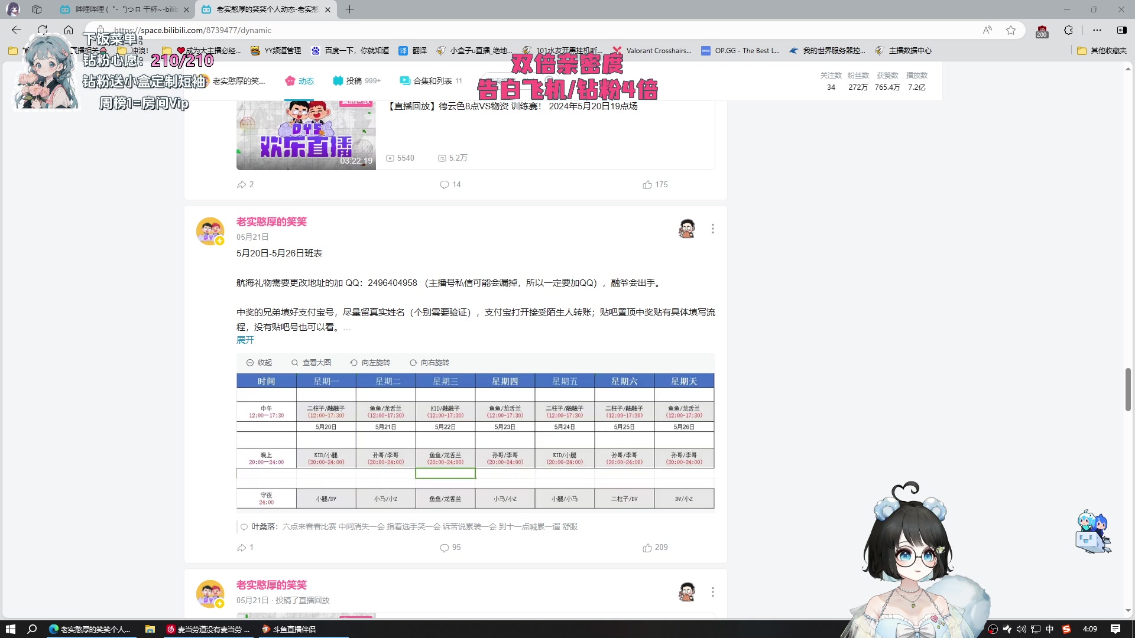
Task: Reload page with the refresh icon
Action: pos(43,30)
